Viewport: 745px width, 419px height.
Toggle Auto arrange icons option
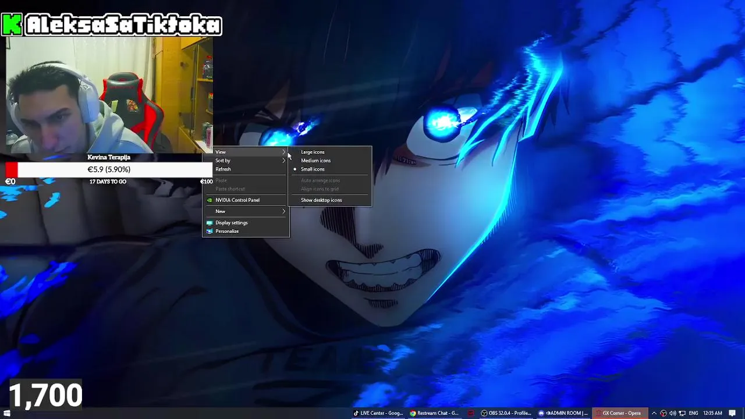point(330,180)
